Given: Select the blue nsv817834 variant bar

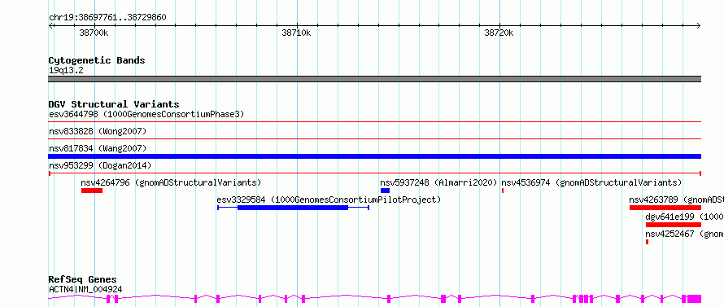Looking at the screenshot, I should 374,156.
